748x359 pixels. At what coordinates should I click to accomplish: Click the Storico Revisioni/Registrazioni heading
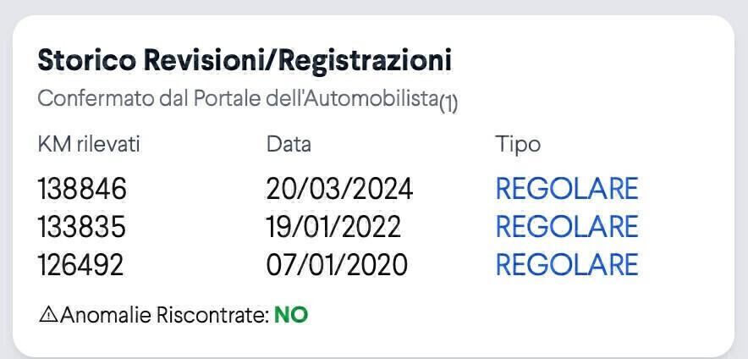pos(245,61)
